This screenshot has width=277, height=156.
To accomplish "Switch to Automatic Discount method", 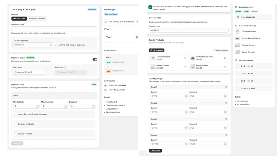I will coord(37,18).
